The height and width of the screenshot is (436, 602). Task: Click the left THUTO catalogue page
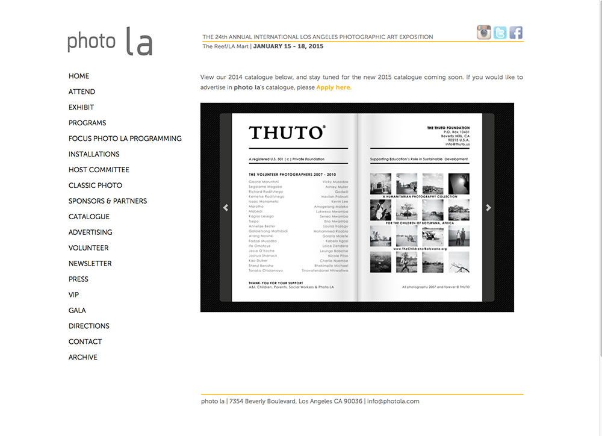tap(295, 208)
